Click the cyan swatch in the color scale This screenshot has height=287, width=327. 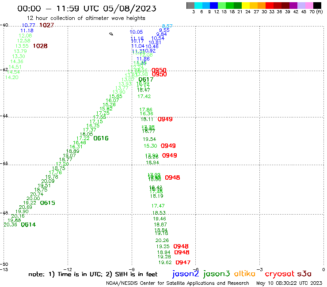[x=198, y=5]
